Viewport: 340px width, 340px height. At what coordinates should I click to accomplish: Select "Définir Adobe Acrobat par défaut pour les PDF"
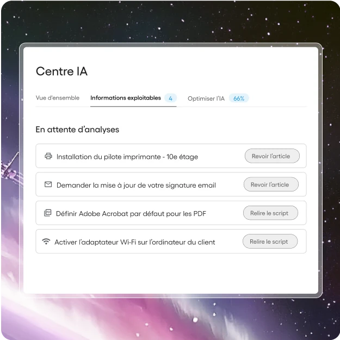[131, 214]
